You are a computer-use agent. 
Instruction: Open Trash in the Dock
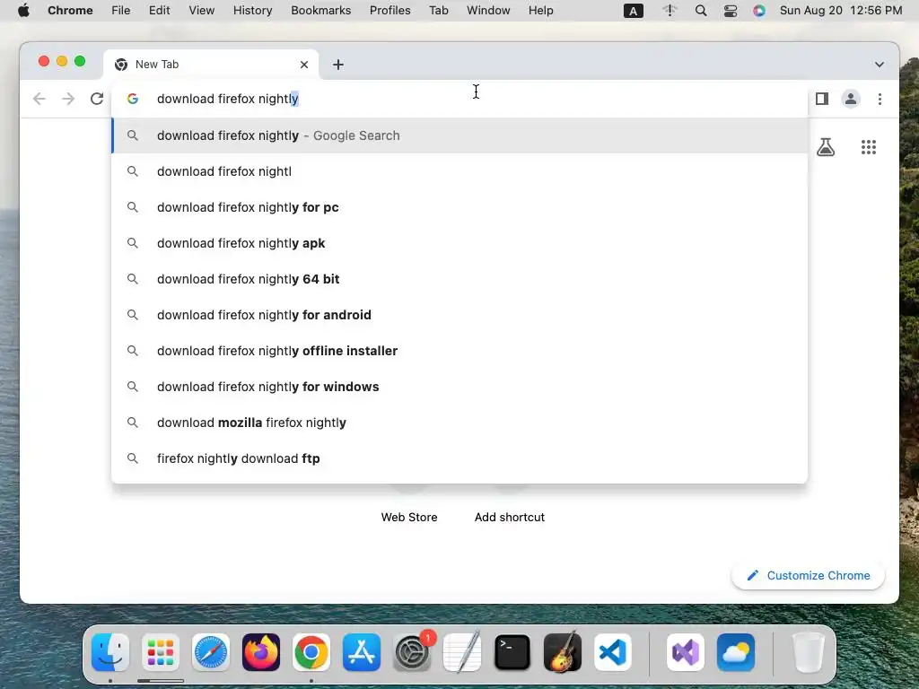809,652
